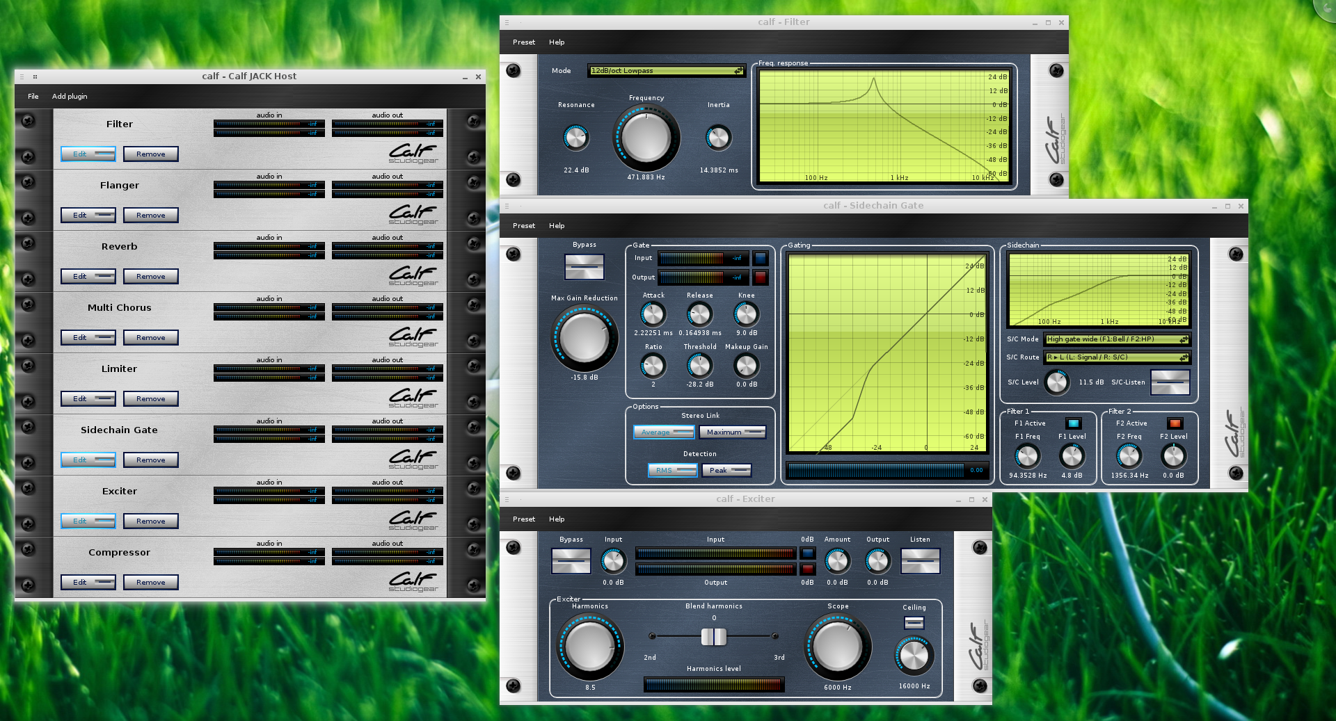1336x721 pixels.
Task: Click Remove button for Multi Chorus
Action: coord(151,338)
